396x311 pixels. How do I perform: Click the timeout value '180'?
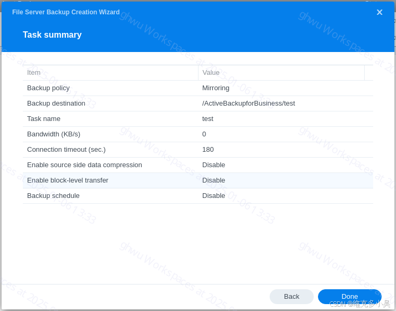coord(208,150)
